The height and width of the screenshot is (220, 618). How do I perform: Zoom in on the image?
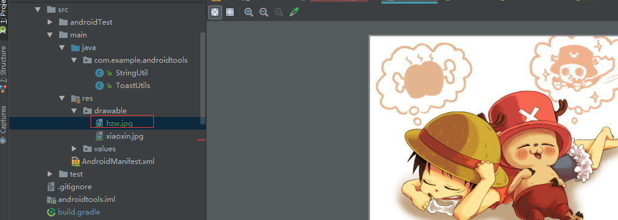249,12
